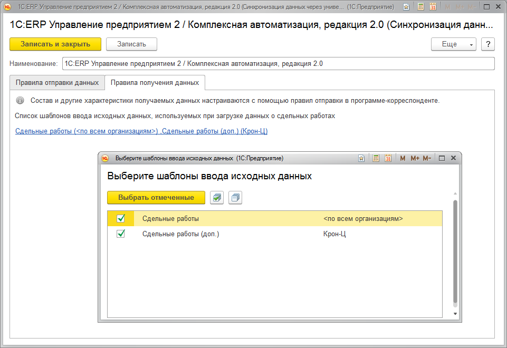The width and height of the screenshot is (507, 348).
Task: Open calendar from the dialog title bar
Action: 388,158
